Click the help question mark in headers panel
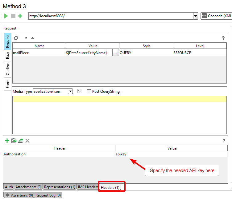Screen dimensions: 232x199 (x=224, y=141)
